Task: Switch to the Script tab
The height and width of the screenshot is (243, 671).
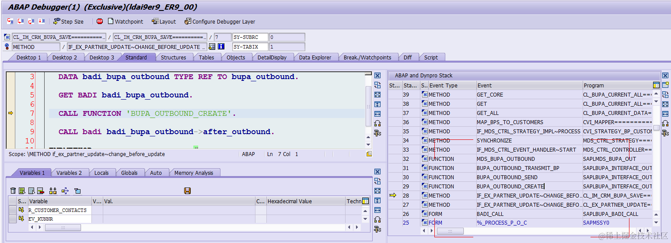Action: [431, 57]
